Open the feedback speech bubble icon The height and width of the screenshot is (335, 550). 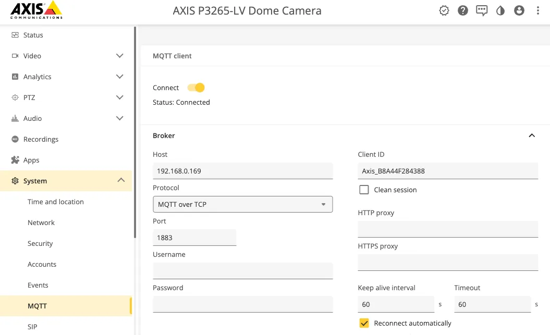[x=482, y=10]
